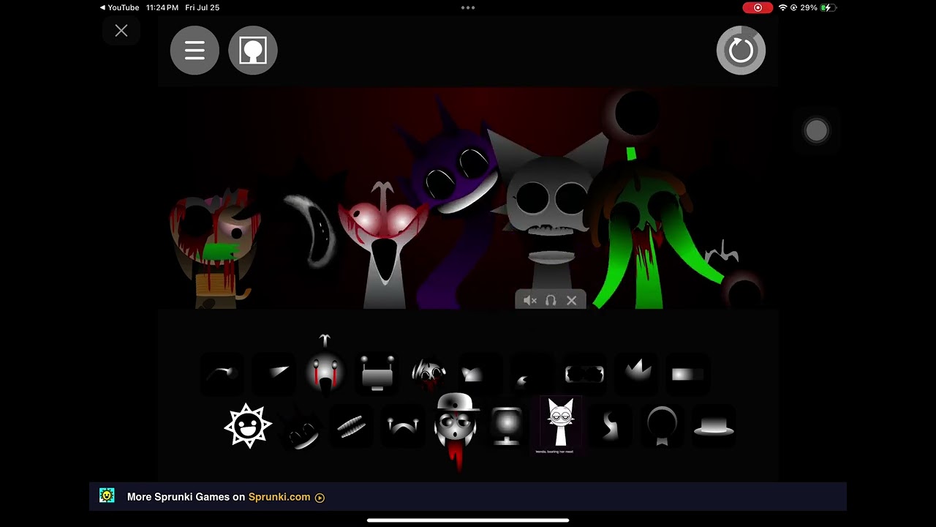Pick the thin curved-arc icon
Viewport: 936px width, 527px height.
pyautogui.click(x=222, y=374)
